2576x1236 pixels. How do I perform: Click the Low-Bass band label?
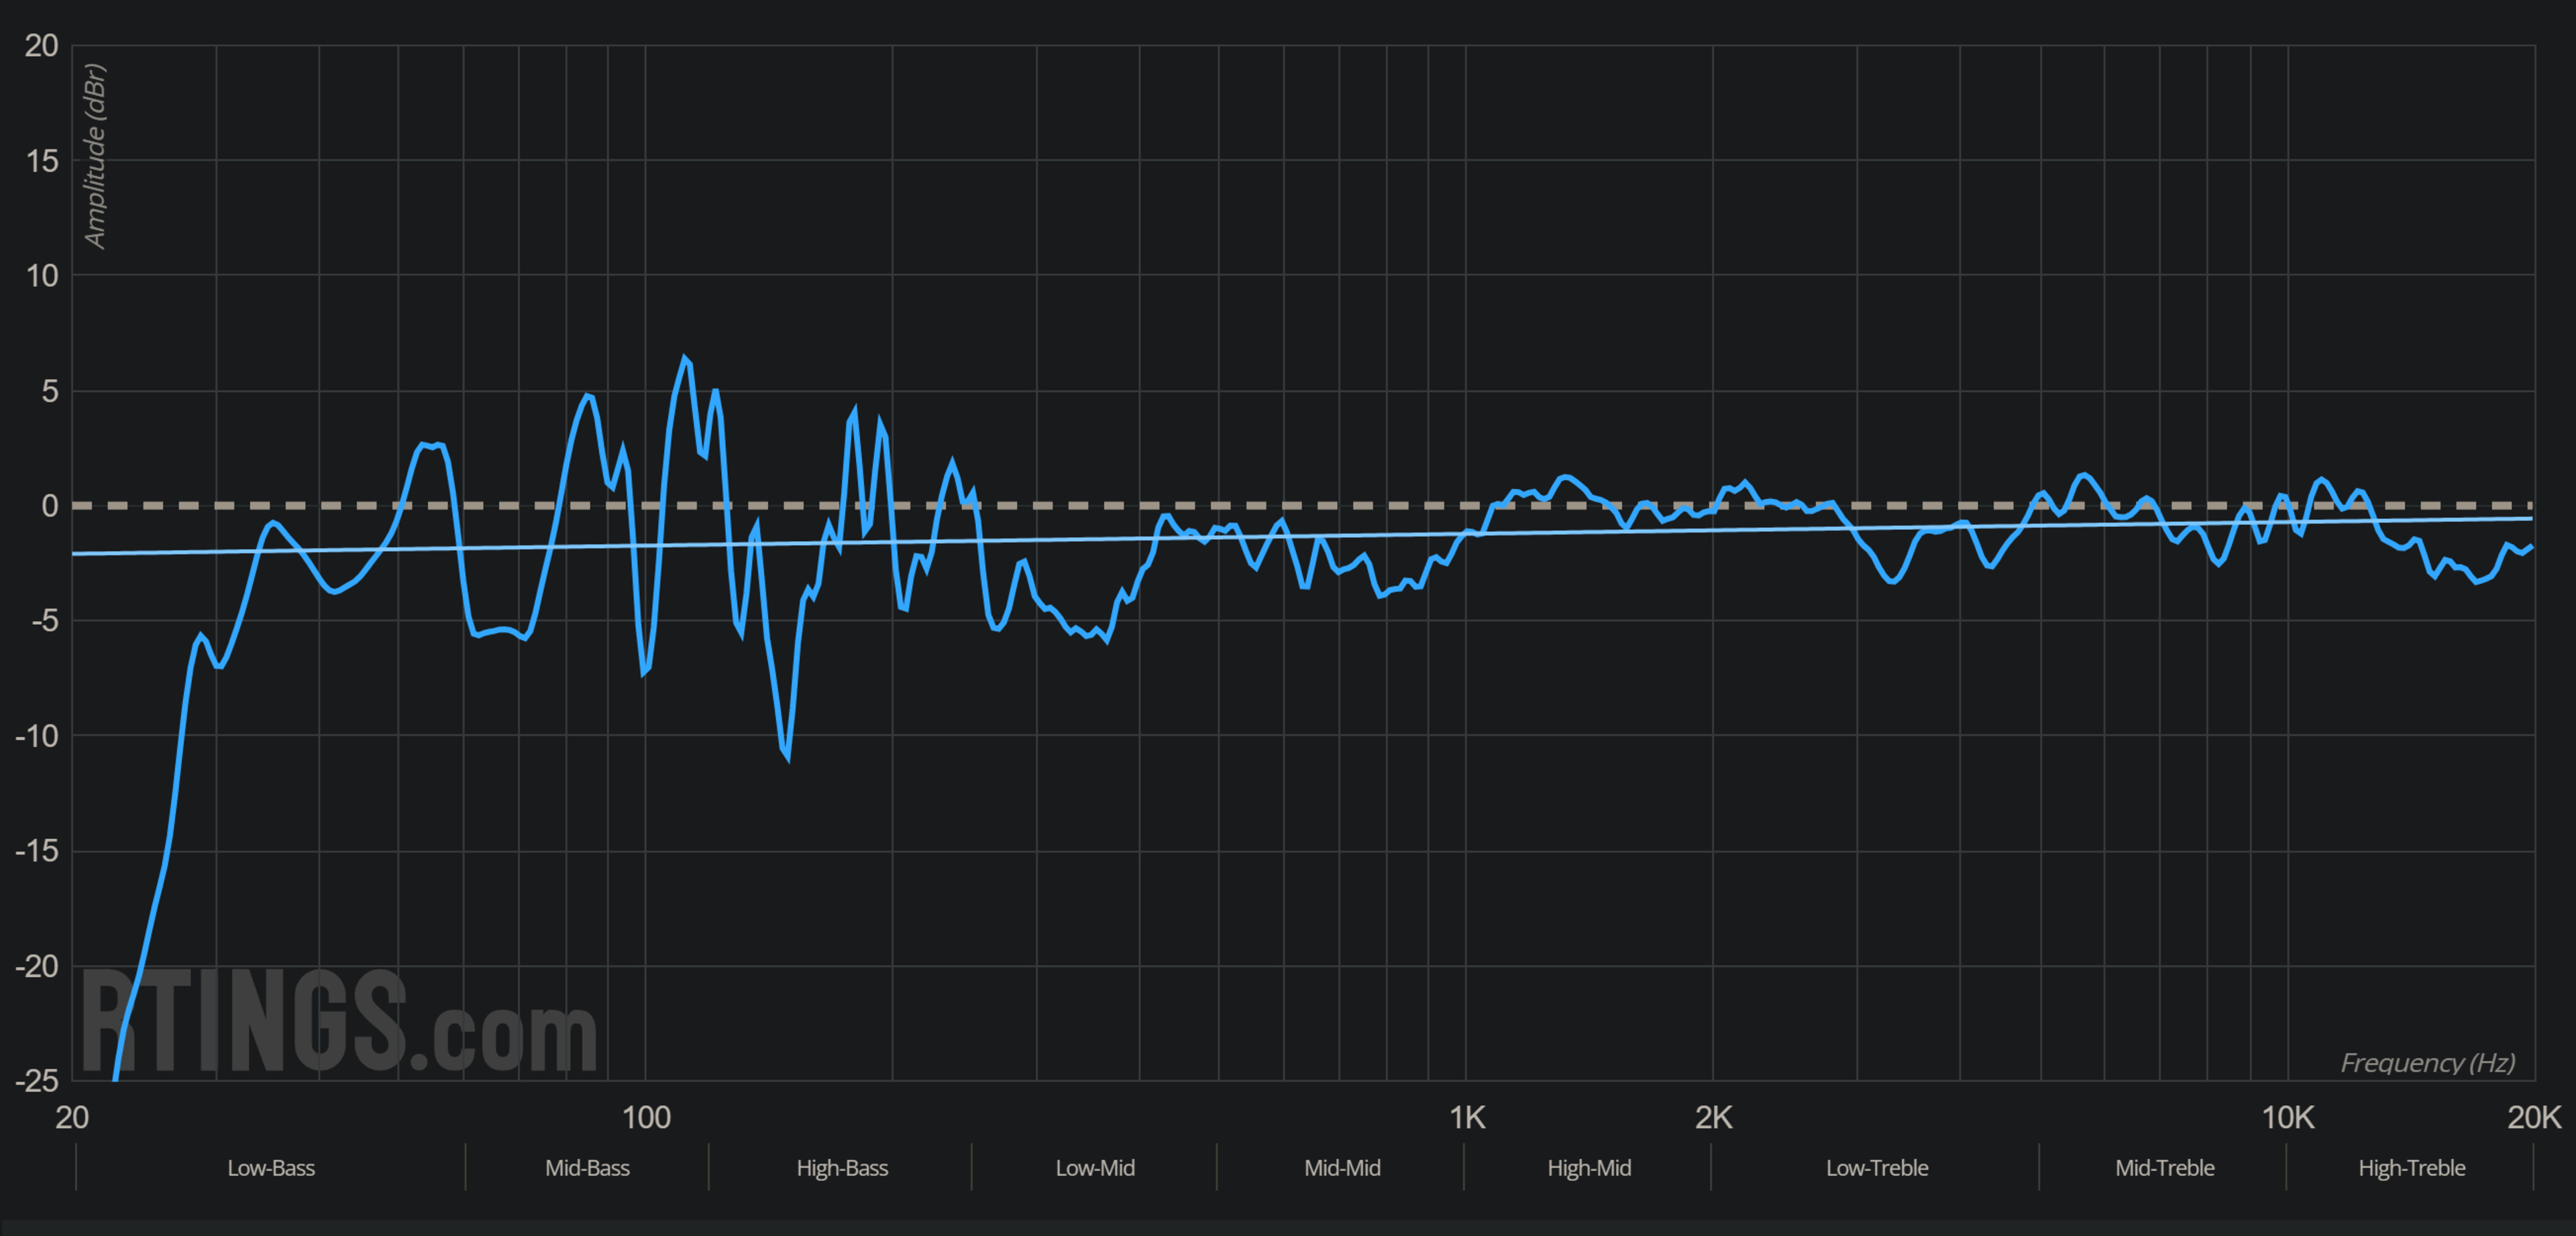271,1167
